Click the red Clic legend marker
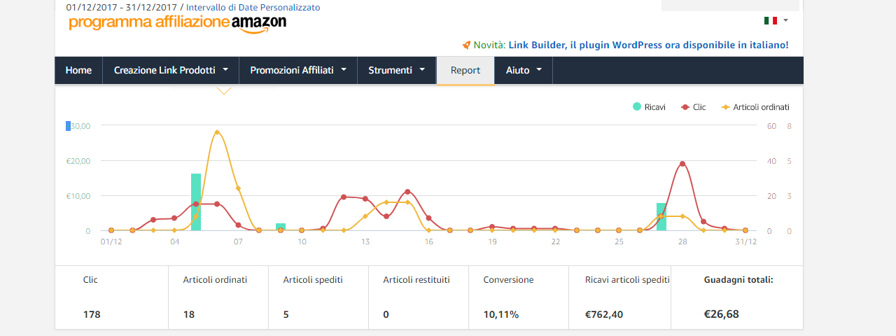Image resolution: width=896 pixels, height=336 pixels. point(685,107)
